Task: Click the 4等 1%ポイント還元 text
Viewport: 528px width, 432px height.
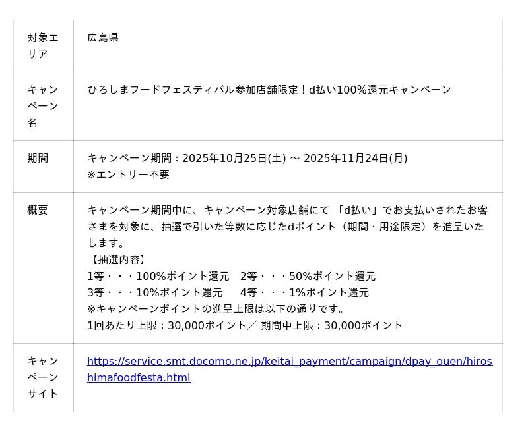Action: point(304,292)
